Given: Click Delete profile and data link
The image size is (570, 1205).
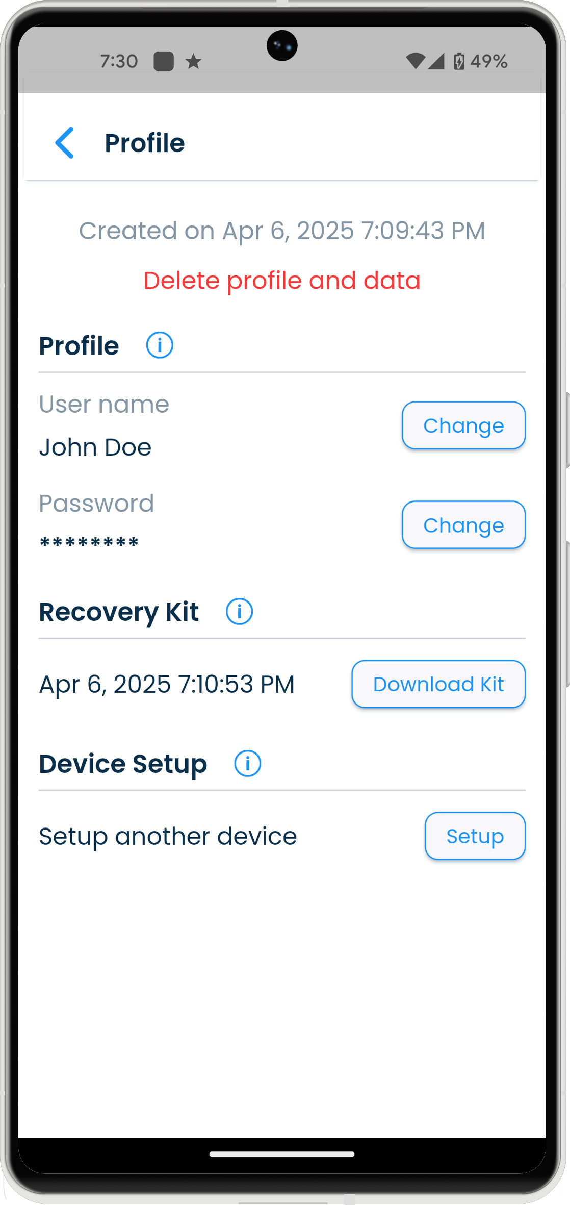Looking at the screenshot, I should 282,281.
